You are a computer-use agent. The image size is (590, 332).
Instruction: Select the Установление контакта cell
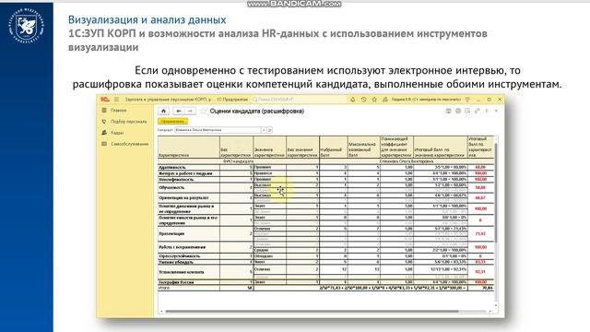click(188, 272)
